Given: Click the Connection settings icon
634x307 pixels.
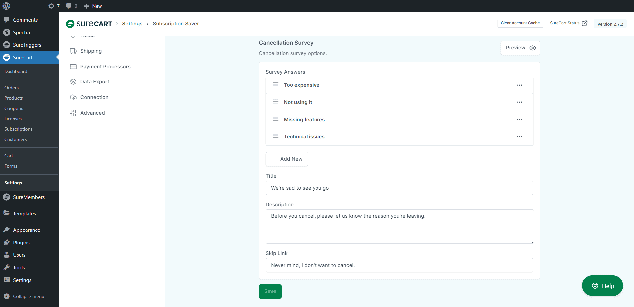Looking at the screenshot, I should pos(73,97).
